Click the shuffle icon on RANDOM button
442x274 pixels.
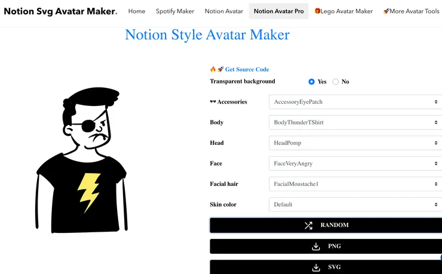(308, 225)
